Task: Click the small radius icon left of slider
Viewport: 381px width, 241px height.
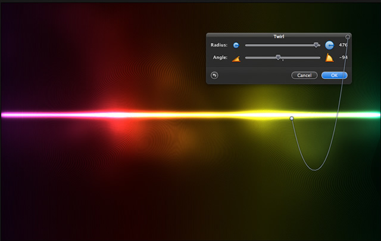Action: point(236,45)
